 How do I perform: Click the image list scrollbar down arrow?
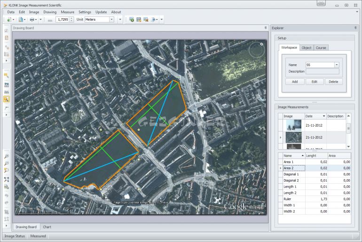[x=349, y=147]
